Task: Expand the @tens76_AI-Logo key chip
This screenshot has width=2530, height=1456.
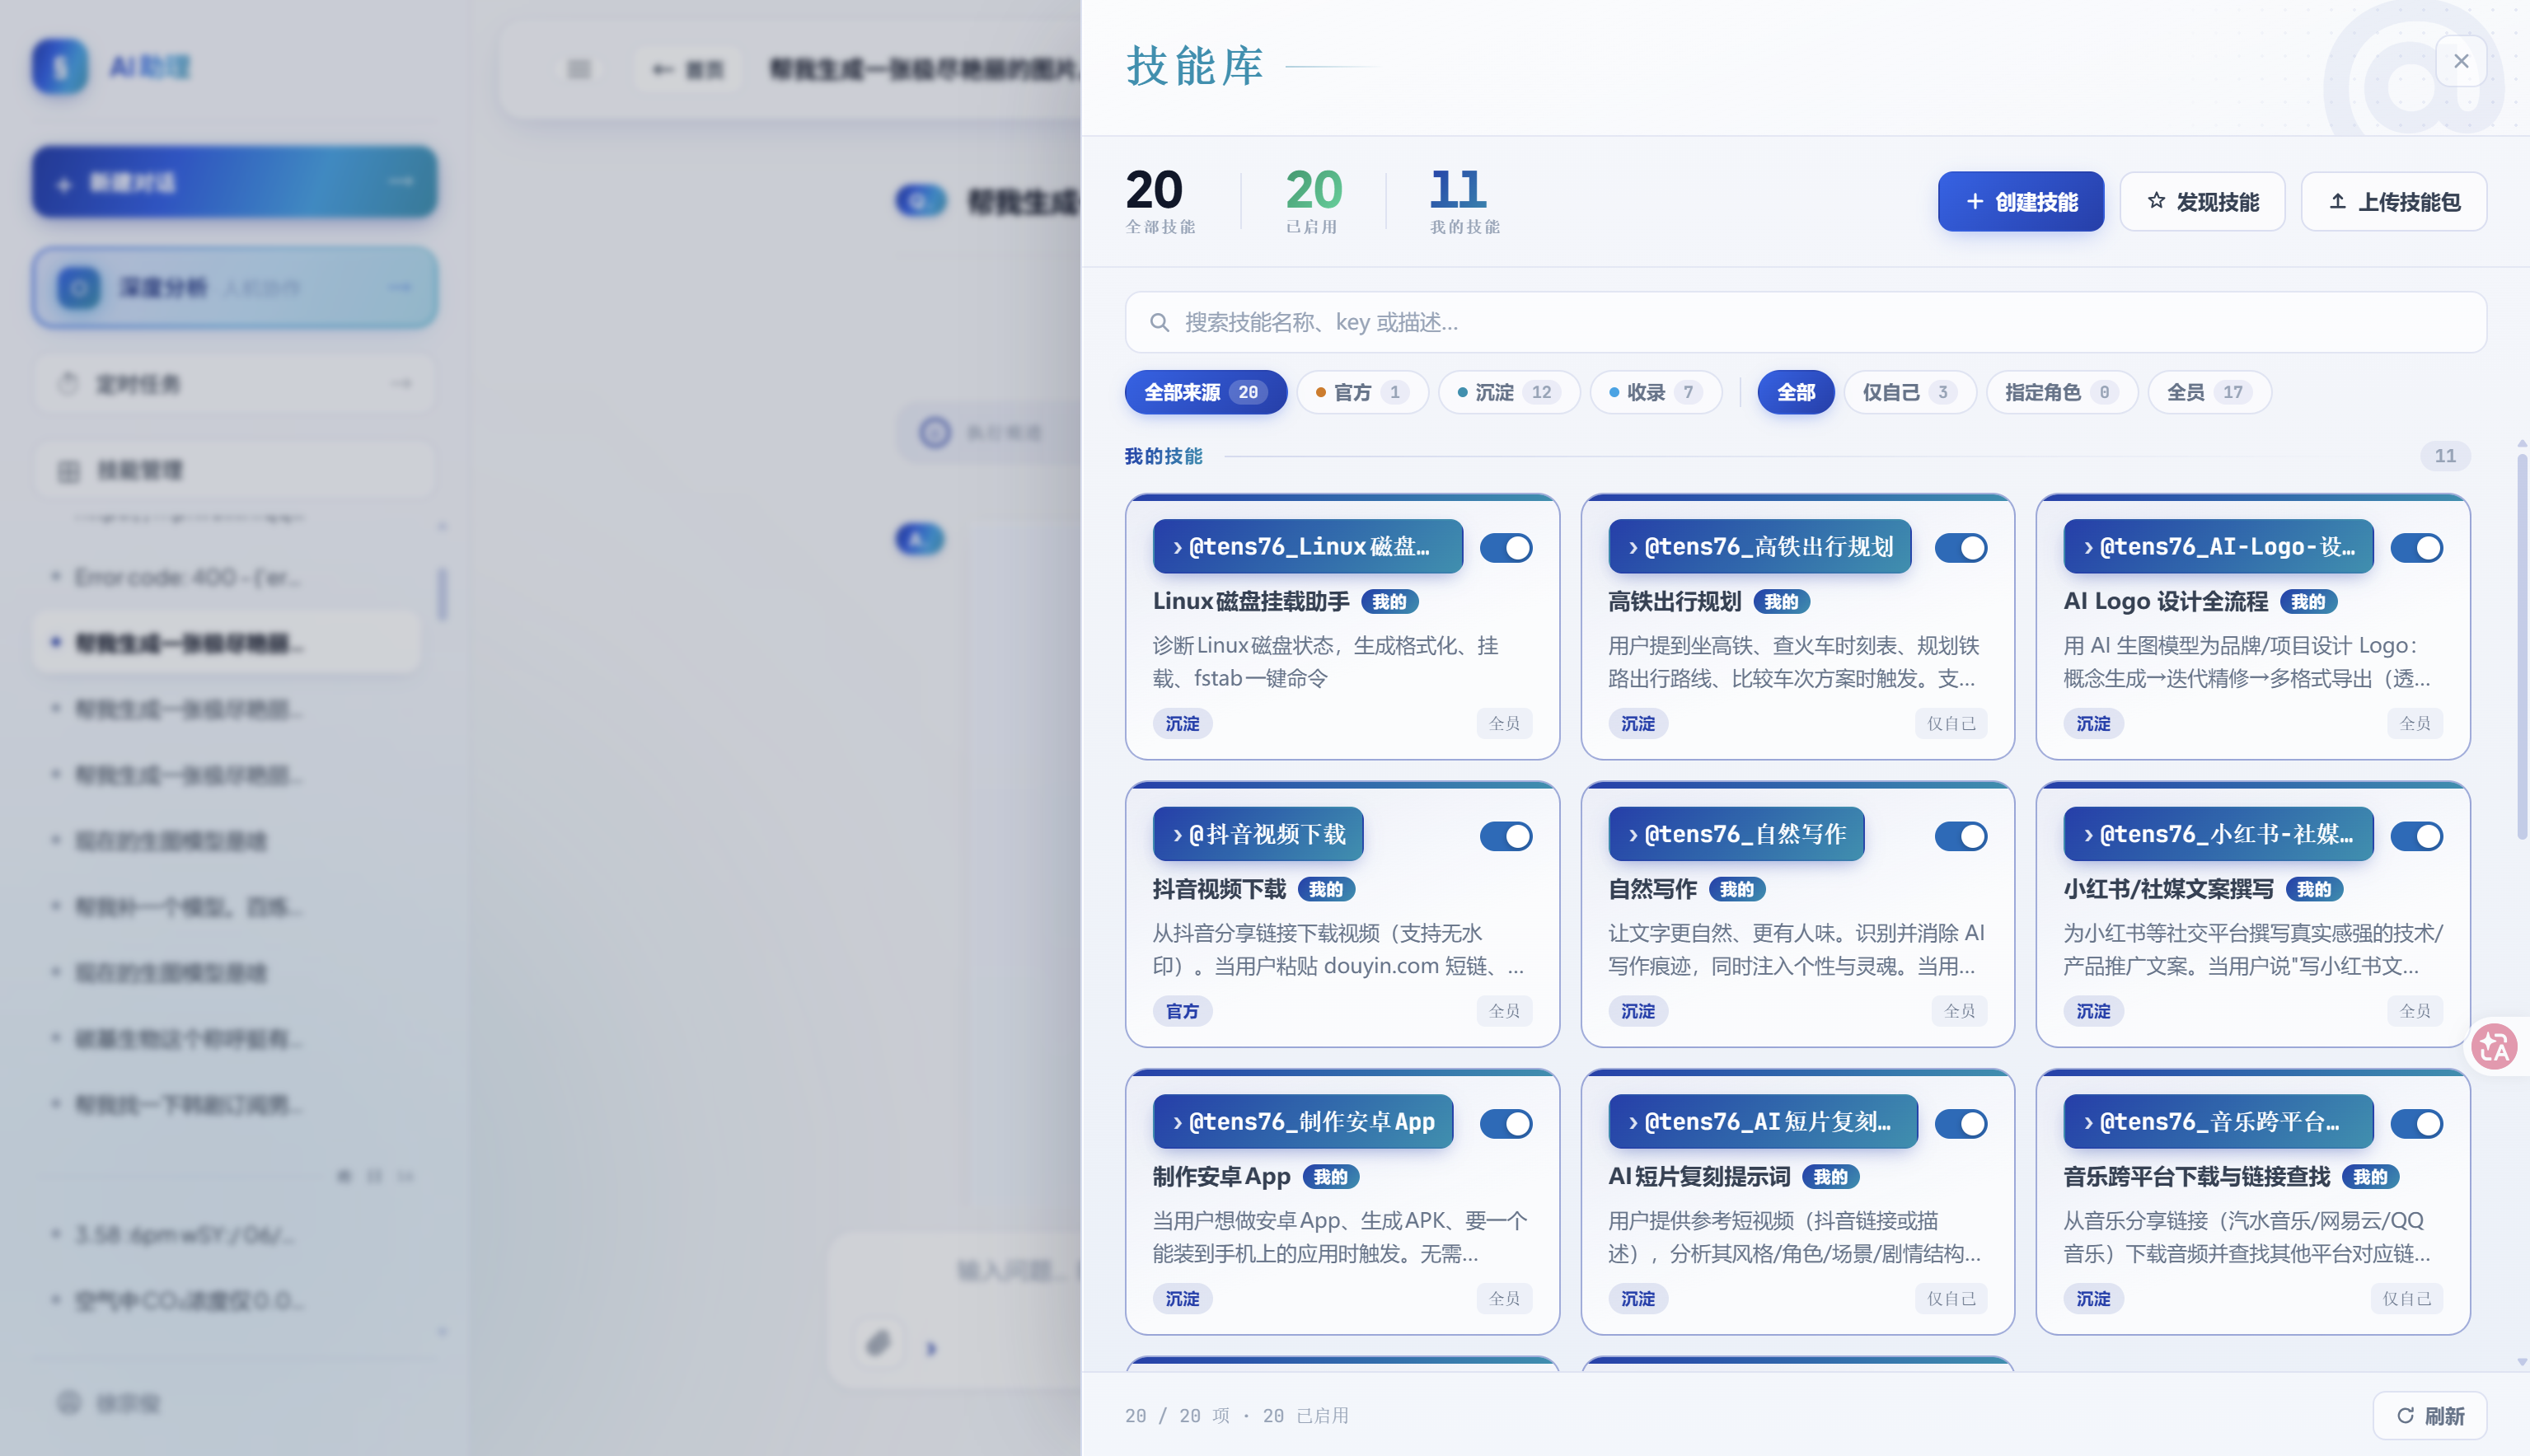Action: [x=2218, y=547]
